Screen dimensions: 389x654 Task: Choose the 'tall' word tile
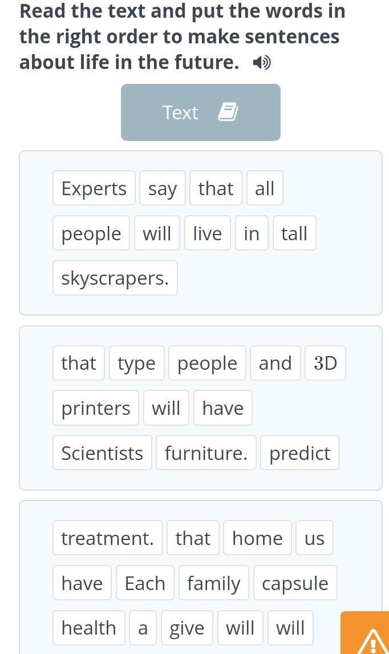click(294, 233)
